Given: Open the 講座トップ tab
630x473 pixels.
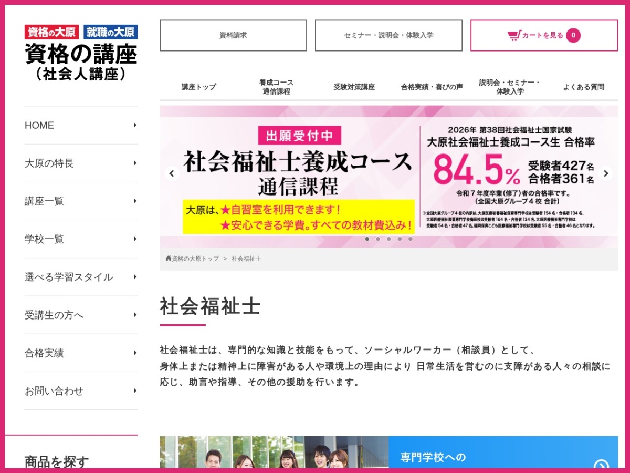Looking at the screenshot, I should (x=198, y=87).
